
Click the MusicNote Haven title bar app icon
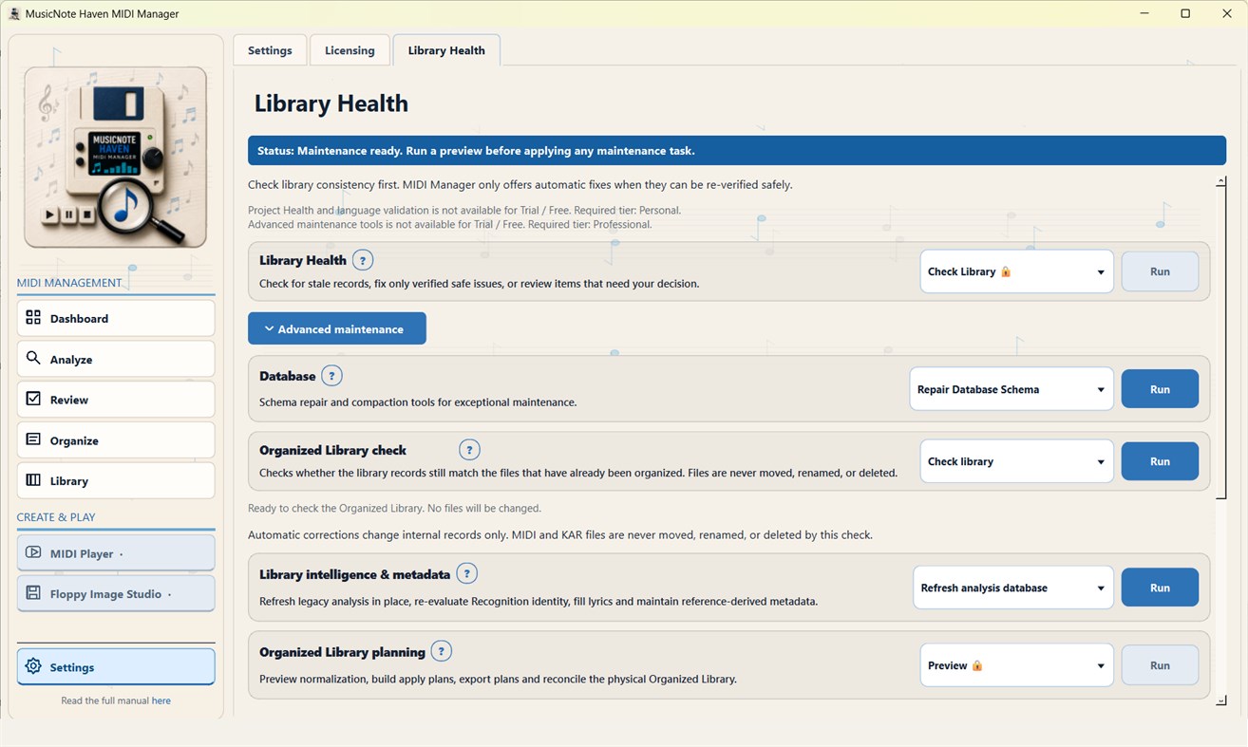pyautogui.click(x=14, y=13)
